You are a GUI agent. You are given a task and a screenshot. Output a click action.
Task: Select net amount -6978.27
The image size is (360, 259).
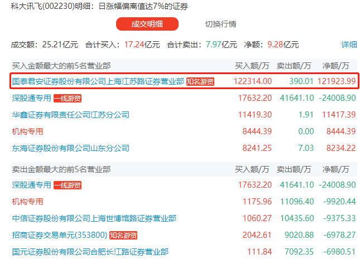coord(339,235)
